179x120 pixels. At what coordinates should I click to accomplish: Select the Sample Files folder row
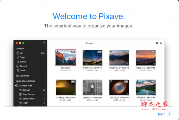coord(30,86)
